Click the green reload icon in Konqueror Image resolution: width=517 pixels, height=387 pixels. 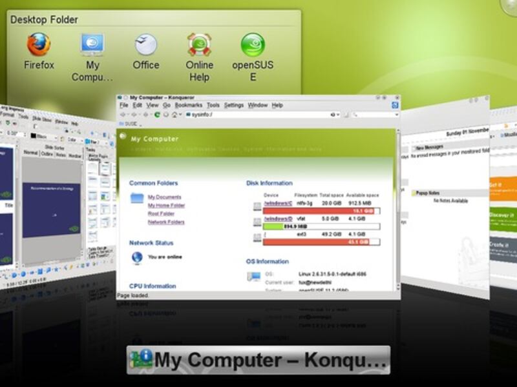[157, 114]
